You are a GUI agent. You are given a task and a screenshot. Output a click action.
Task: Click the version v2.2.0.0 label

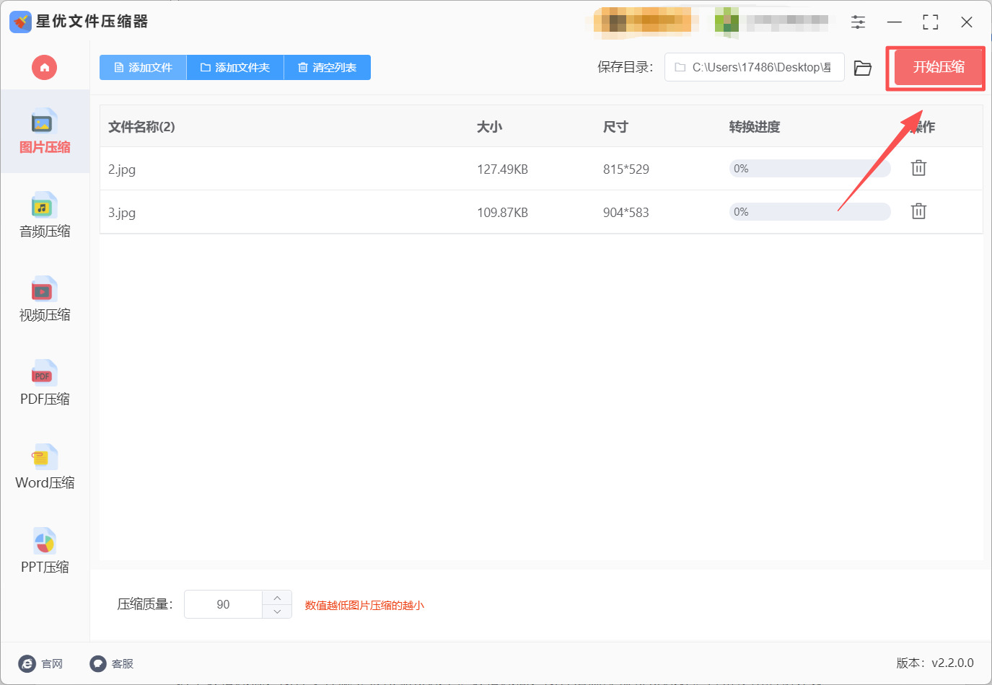click(x=935, y=663)
